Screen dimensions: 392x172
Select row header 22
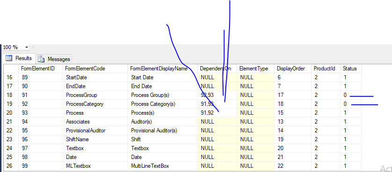pos(11,131)
